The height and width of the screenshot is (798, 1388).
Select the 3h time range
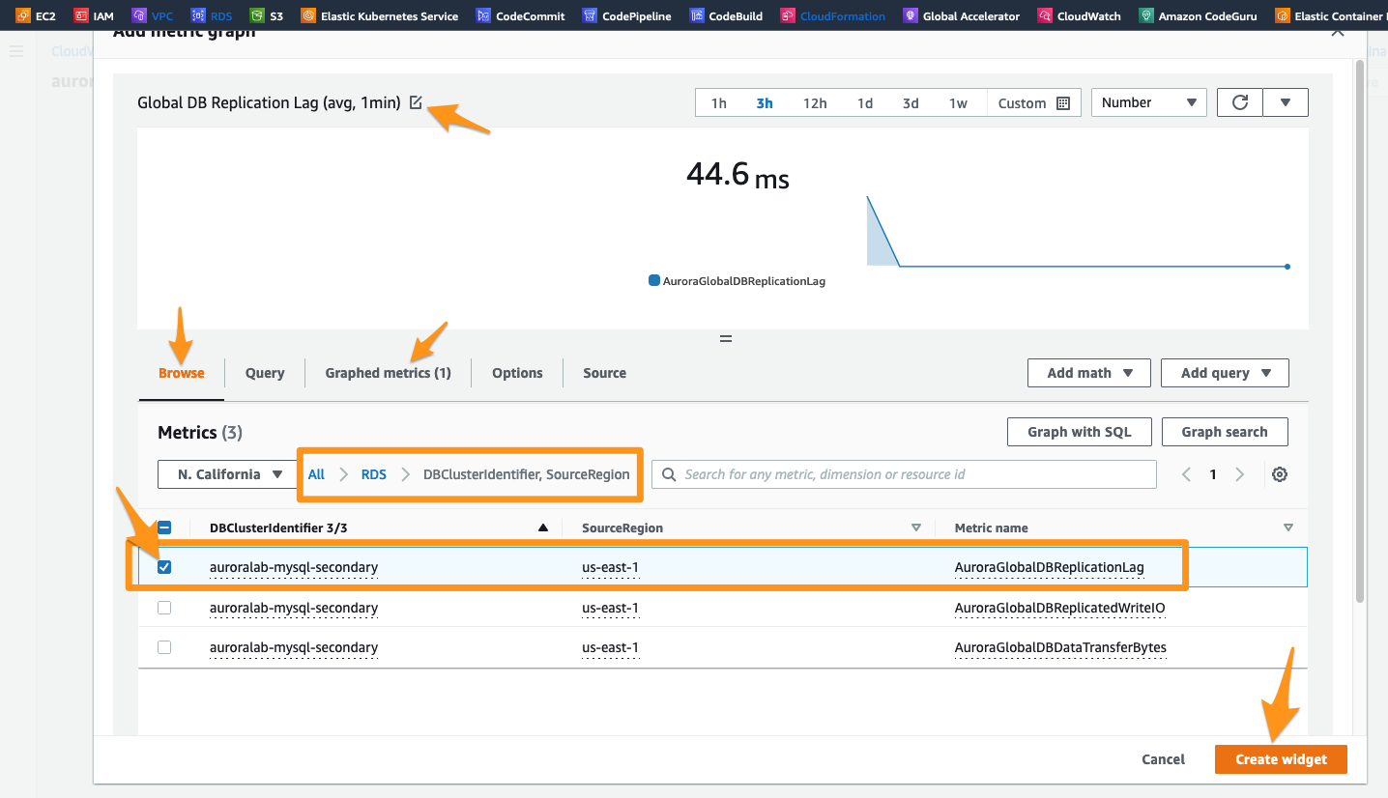pyautogui.click(x=765, y=103)
